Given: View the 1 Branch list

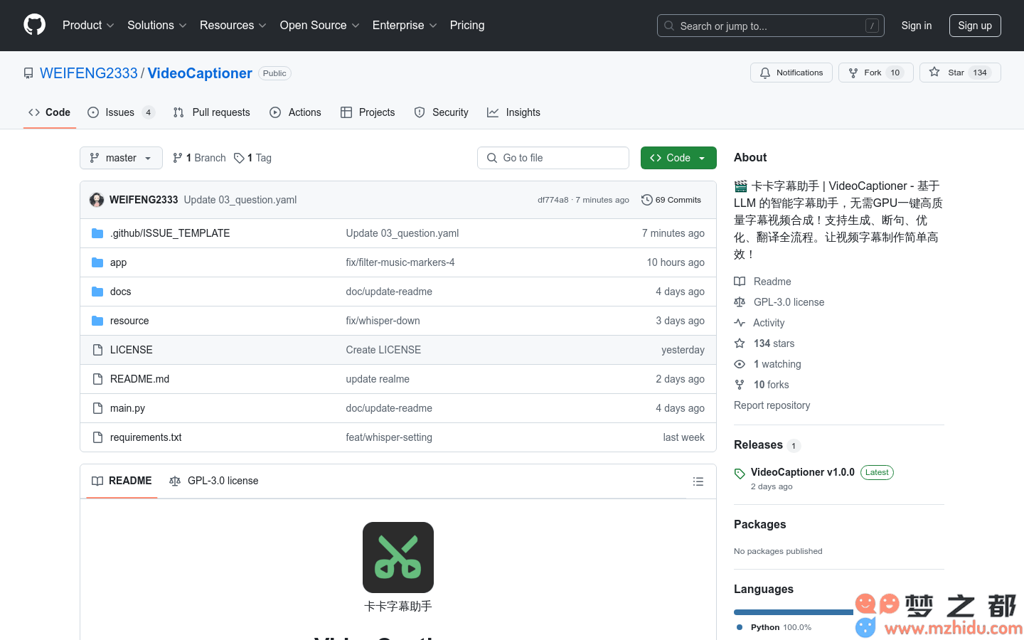Looking at the screenshot, I should click(x=199, y=158).
